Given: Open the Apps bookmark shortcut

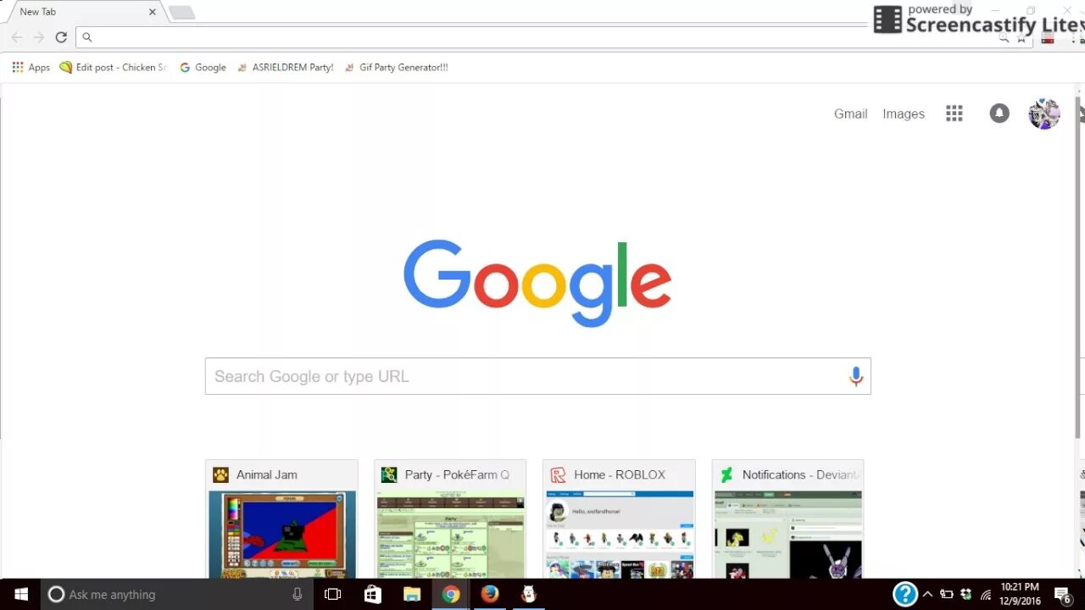Looking at the screenshot, I should pyautogui.click(x=31, y=67).
